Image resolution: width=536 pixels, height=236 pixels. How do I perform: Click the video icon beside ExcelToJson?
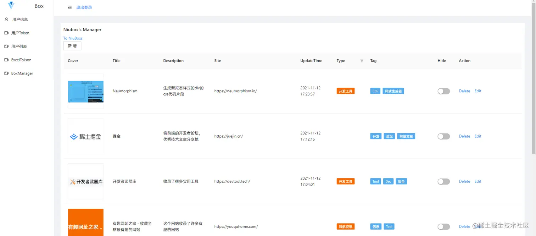point(6,60)
